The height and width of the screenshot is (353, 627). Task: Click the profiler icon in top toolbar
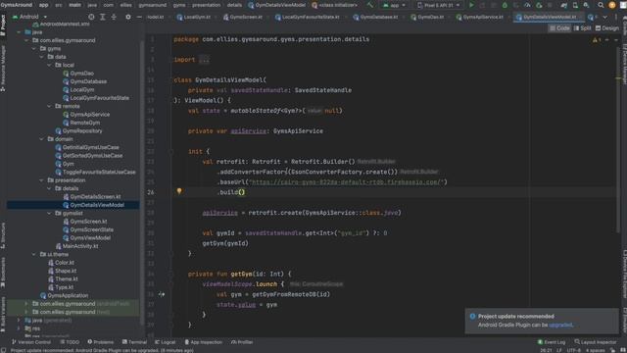(x=527, y=5)
